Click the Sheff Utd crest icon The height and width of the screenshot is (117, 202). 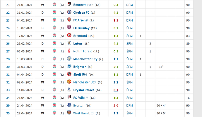coord(69,74)
